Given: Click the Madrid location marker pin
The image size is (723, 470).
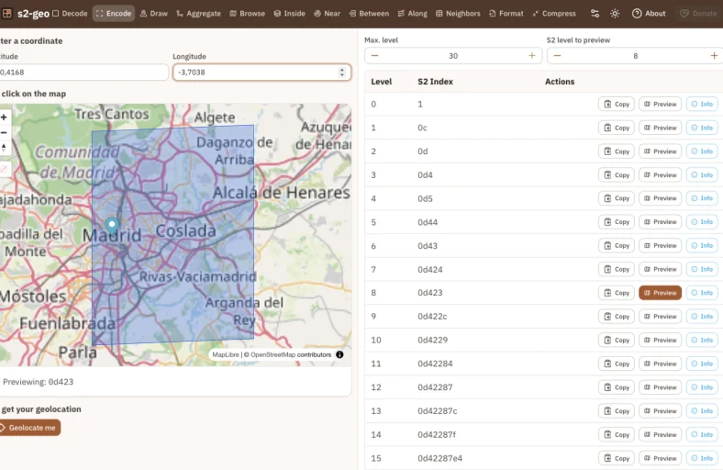Looking at the screenshot, I should [x=112, y=226].
